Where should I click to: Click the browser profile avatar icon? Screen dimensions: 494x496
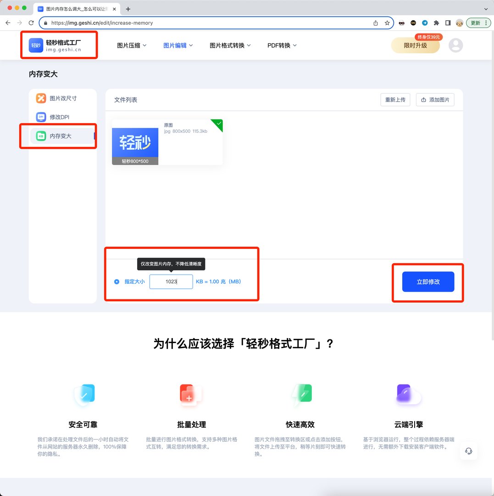pyautogui.click(x=460, y=23)
